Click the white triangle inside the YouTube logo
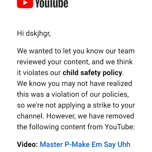This screenshot has height=152, width=152. [x=26, y=3]
